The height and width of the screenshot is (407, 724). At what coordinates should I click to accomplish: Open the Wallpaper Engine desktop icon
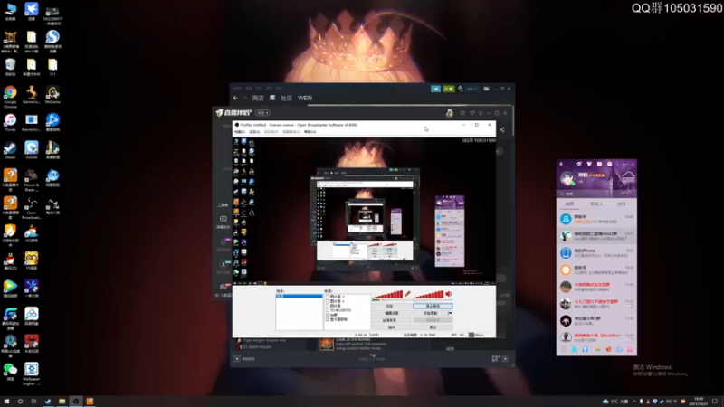[x=32, y=374]
